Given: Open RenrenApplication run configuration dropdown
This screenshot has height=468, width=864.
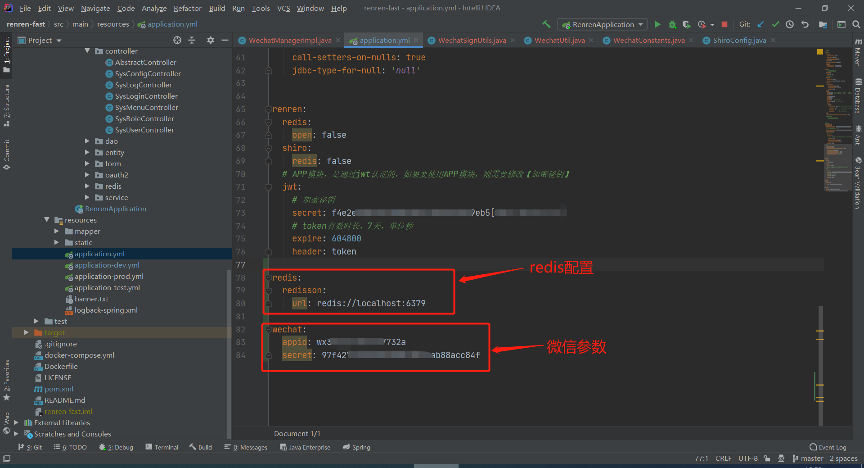Looking at the screenshot, I should 602,24.
